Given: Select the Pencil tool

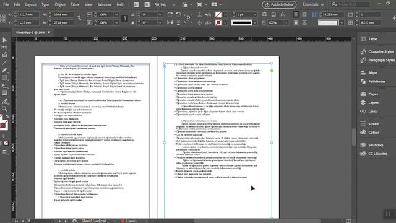Looking at the screenshot, I should [4, 70].
